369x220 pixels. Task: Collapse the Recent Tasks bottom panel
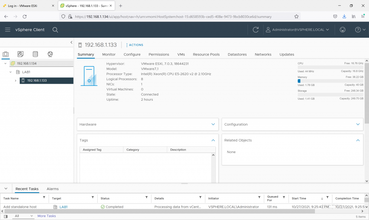coord(6,188)
